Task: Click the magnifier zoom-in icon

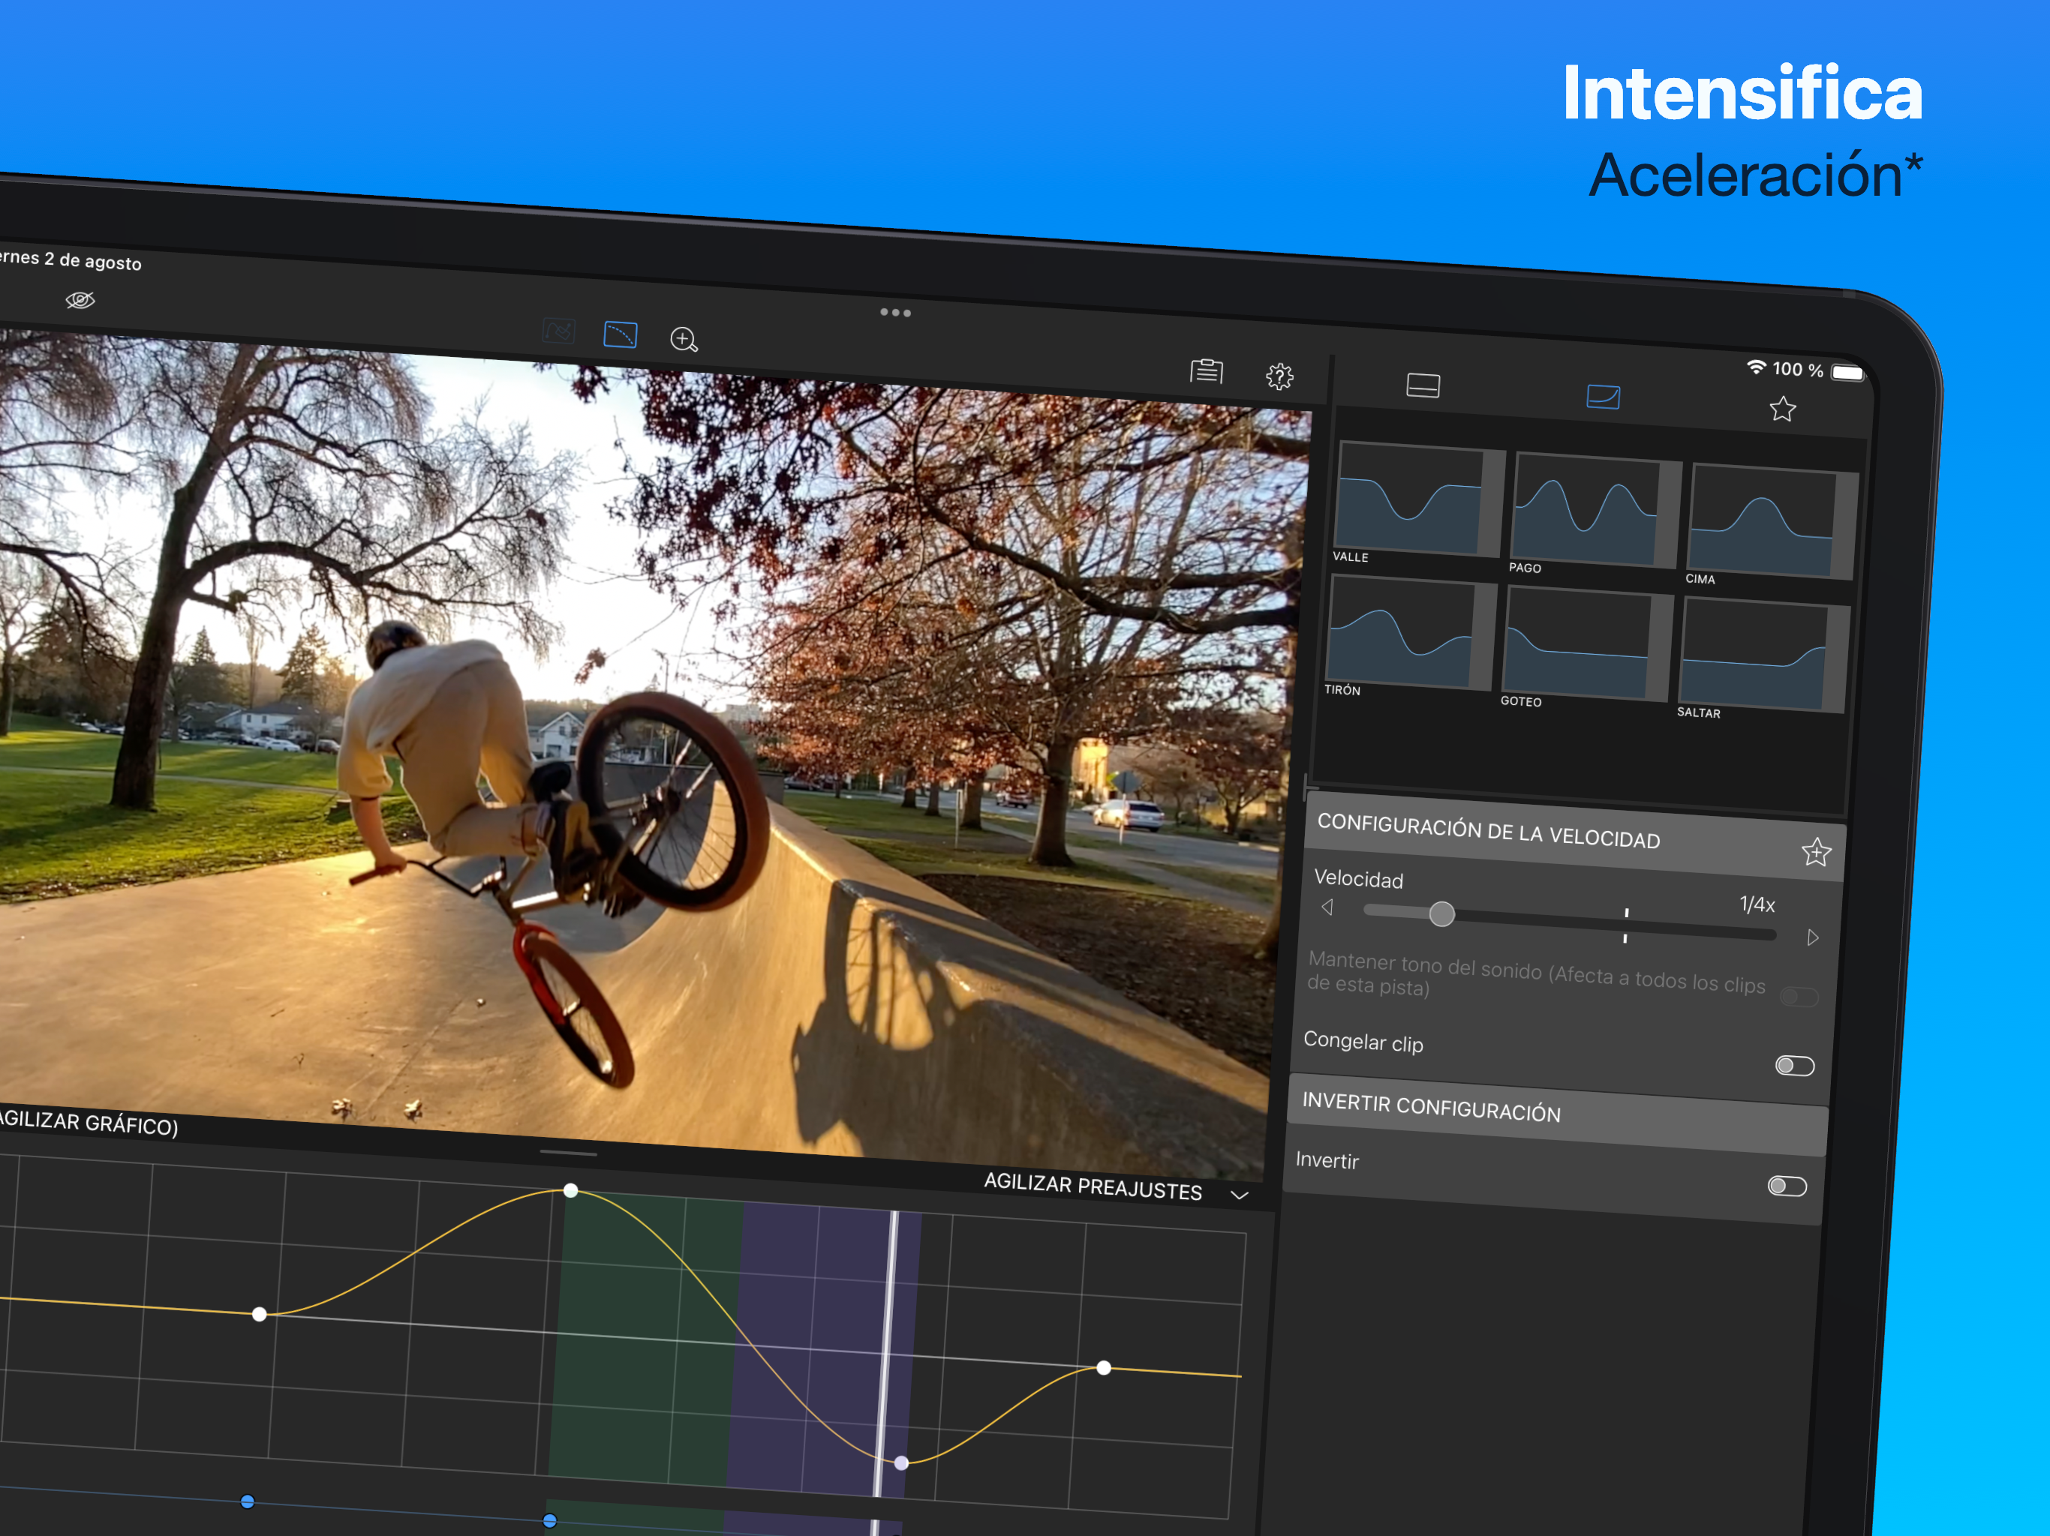Action: (x=684, y=340)
